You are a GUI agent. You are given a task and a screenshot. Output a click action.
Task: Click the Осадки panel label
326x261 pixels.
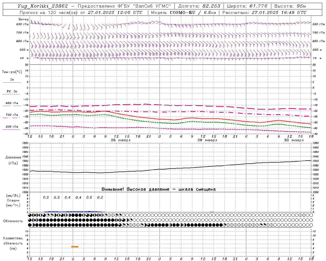(x=13, y=201)
